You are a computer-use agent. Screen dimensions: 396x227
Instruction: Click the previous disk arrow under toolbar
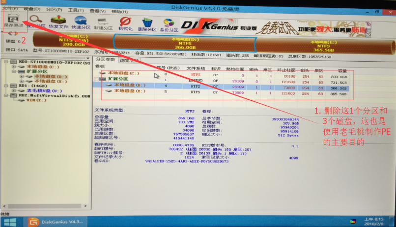10,33
